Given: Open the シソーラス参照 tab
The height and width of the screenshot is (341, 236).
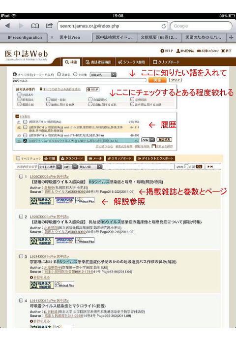Looking at the screenshot, I should (x=132, y=62).
